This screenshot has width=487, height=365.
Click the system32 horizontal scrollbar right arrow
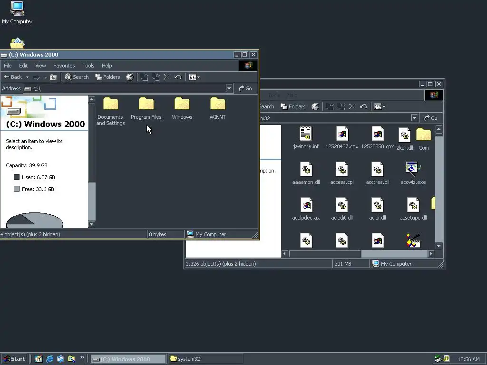(431, 254)
